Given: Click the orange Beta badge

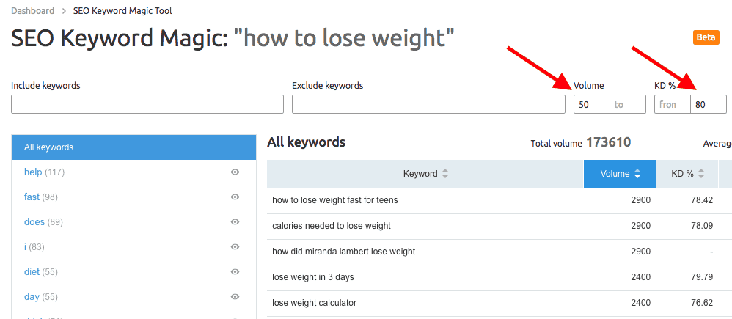Looking at the screenshot, I should (706, 38).
